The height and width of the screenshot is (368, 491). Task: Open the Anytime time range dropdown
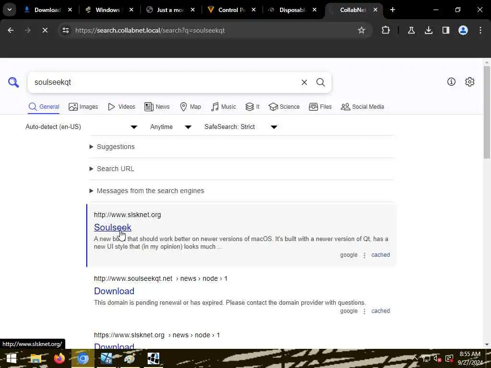(x=171, y=126)
